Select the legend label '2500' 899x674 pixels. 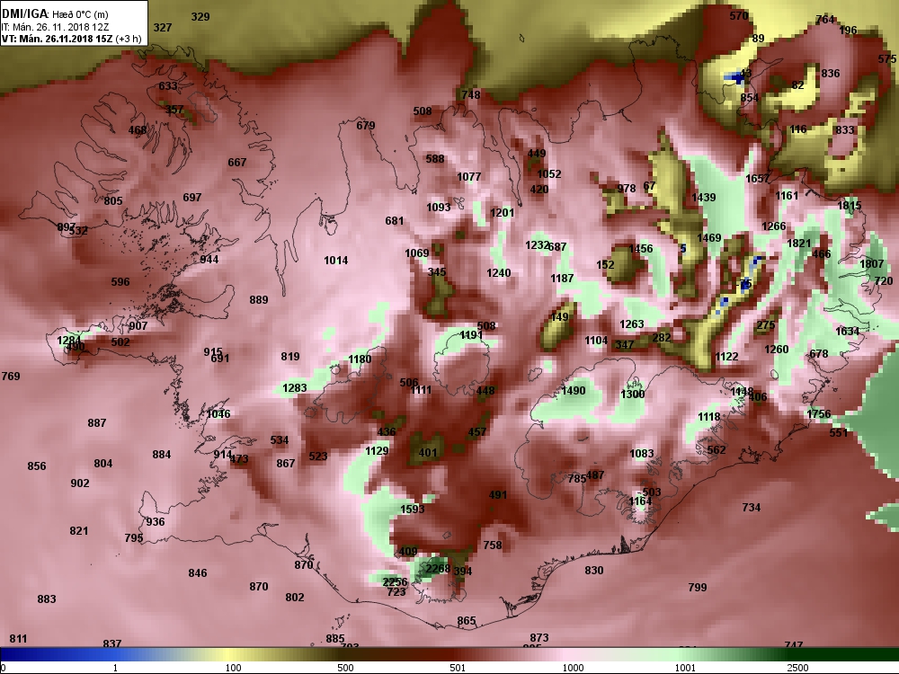click(797, 668)
